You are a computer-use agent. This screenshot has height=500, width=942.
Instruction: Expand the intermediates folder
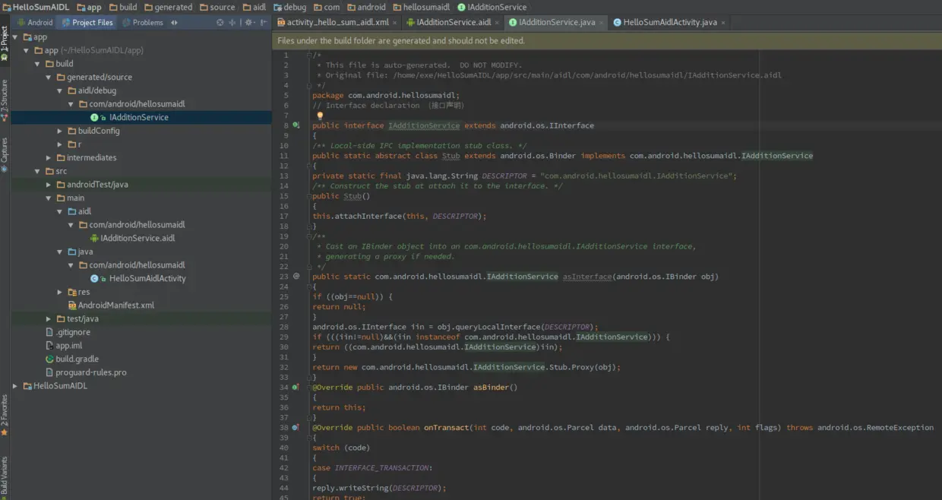(x=49, y=158)
